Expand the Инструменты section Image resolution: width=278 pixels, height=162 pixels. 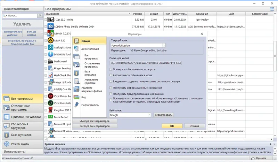23,152
